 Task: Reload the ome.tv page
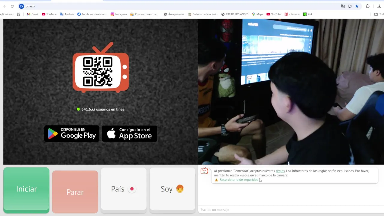[x=12, y=6]
